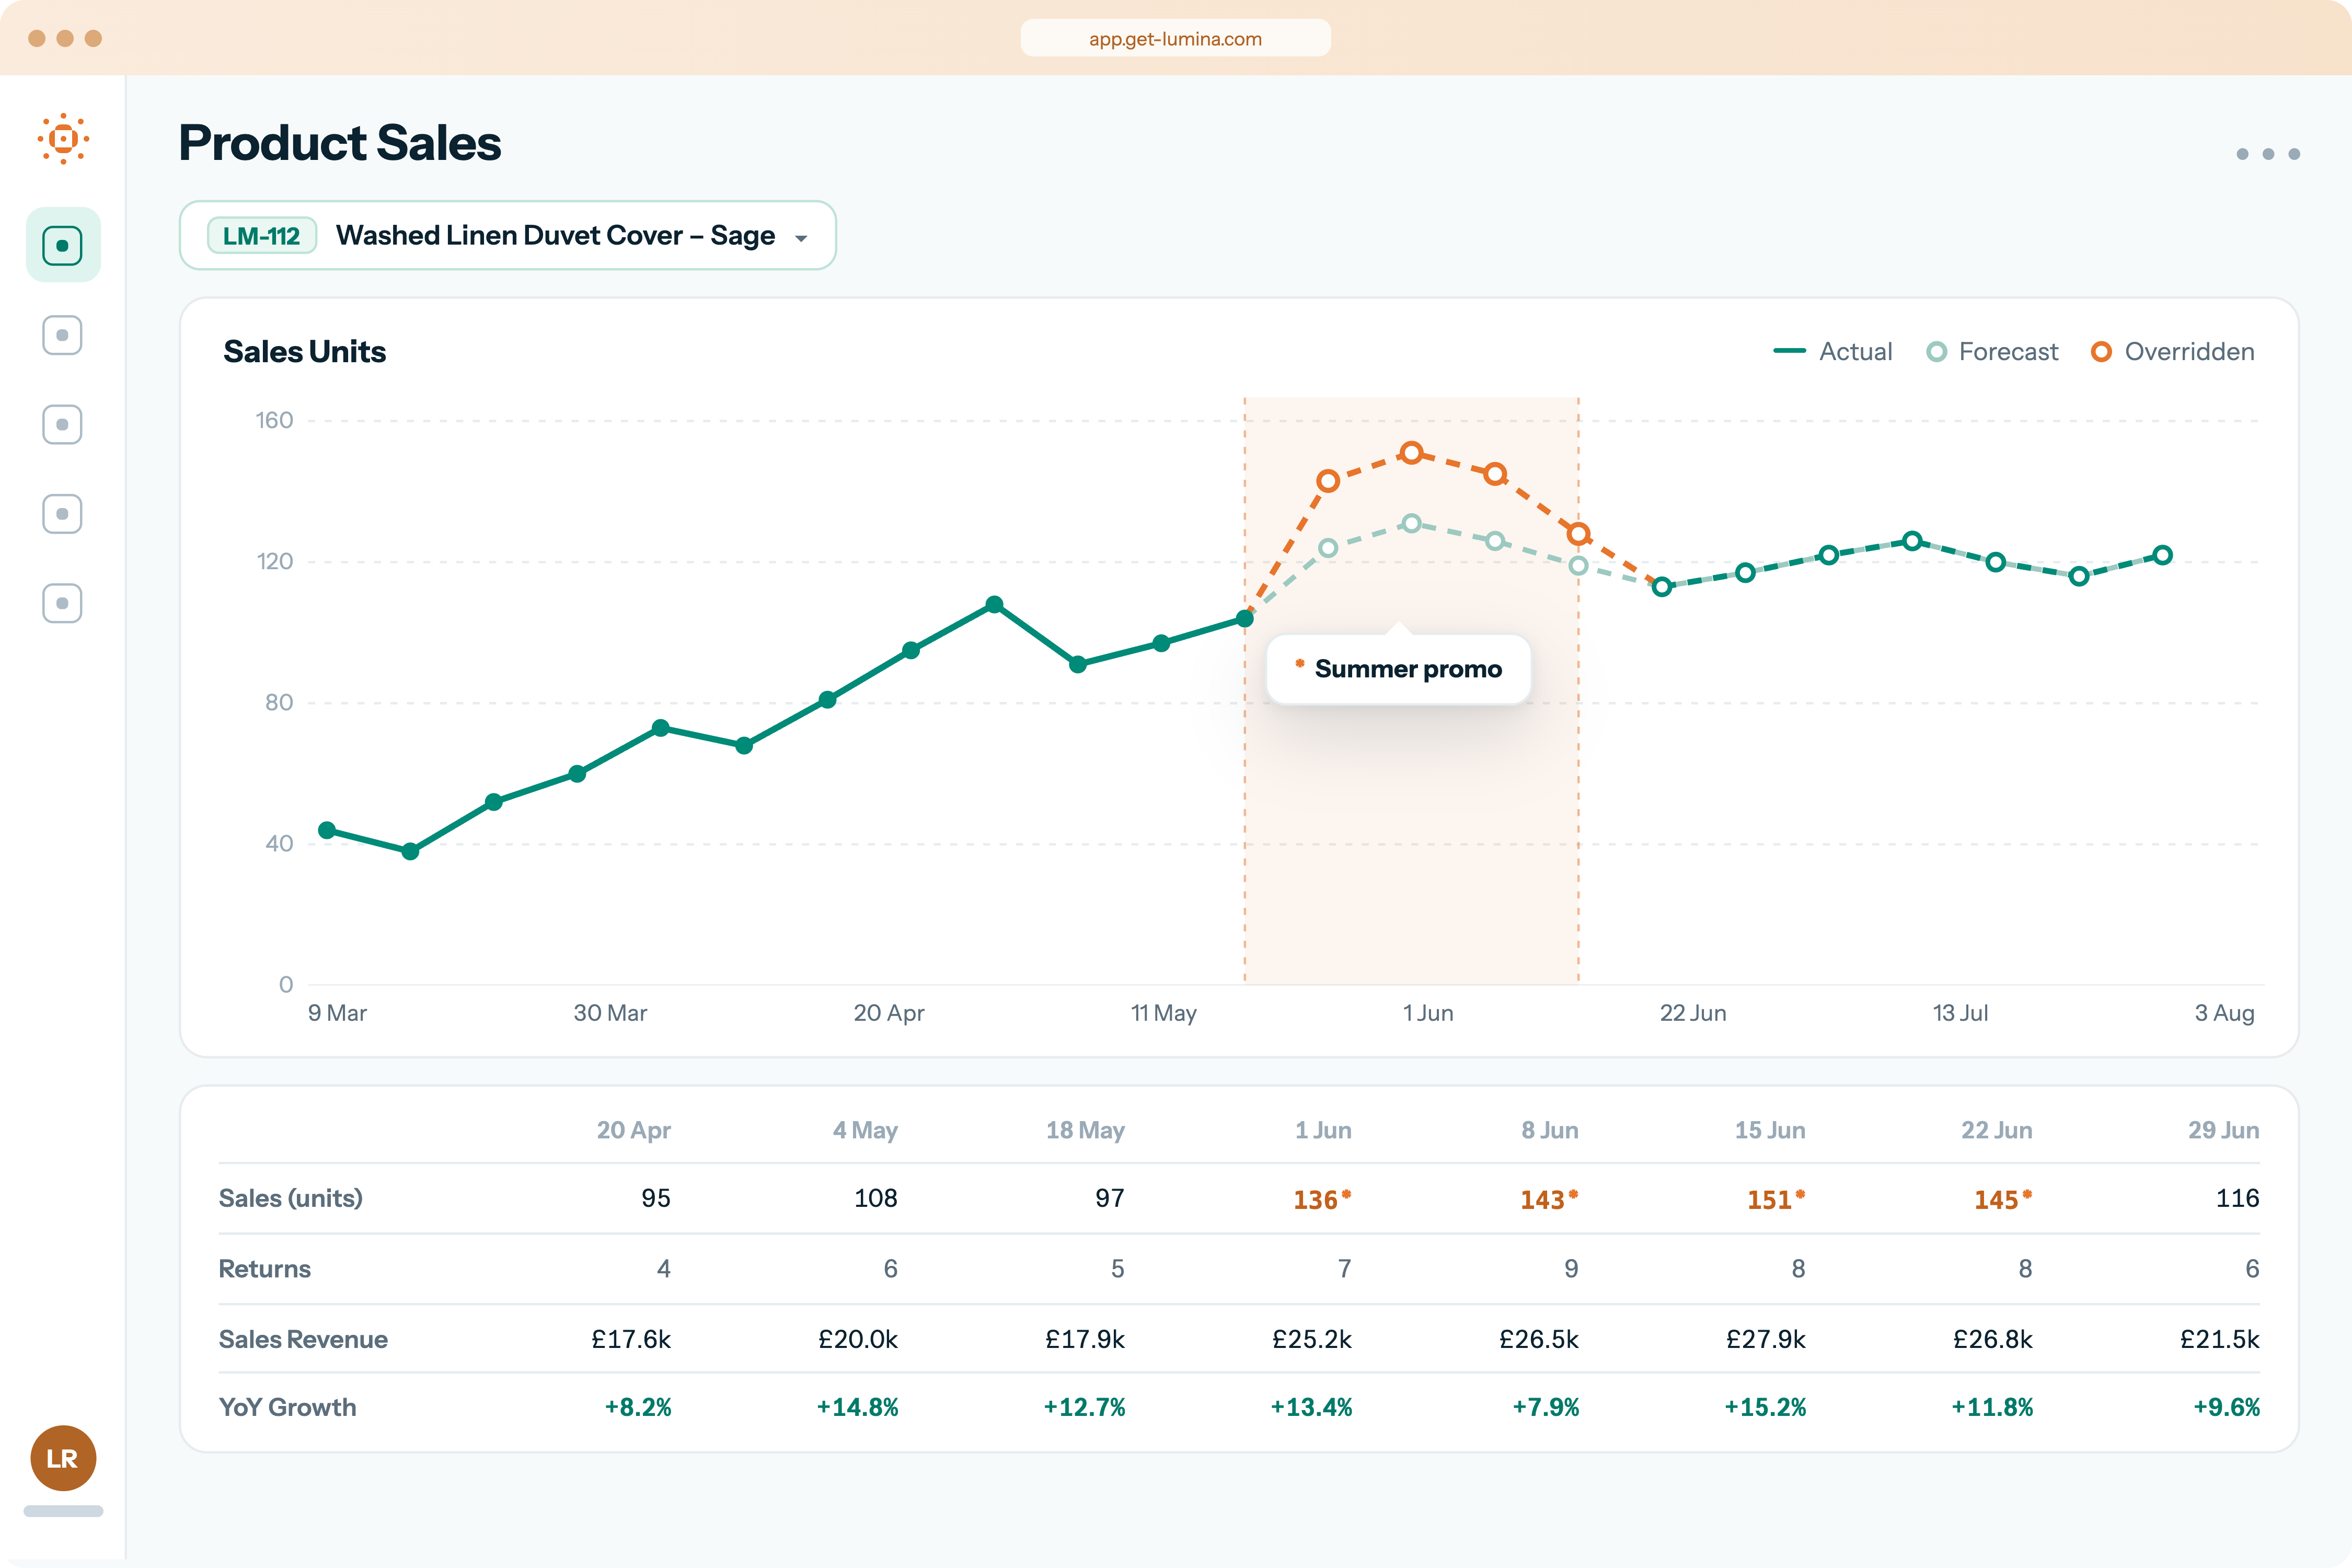Click the Sales Units chart title
2352x1568 pixels.
[305, 352]
